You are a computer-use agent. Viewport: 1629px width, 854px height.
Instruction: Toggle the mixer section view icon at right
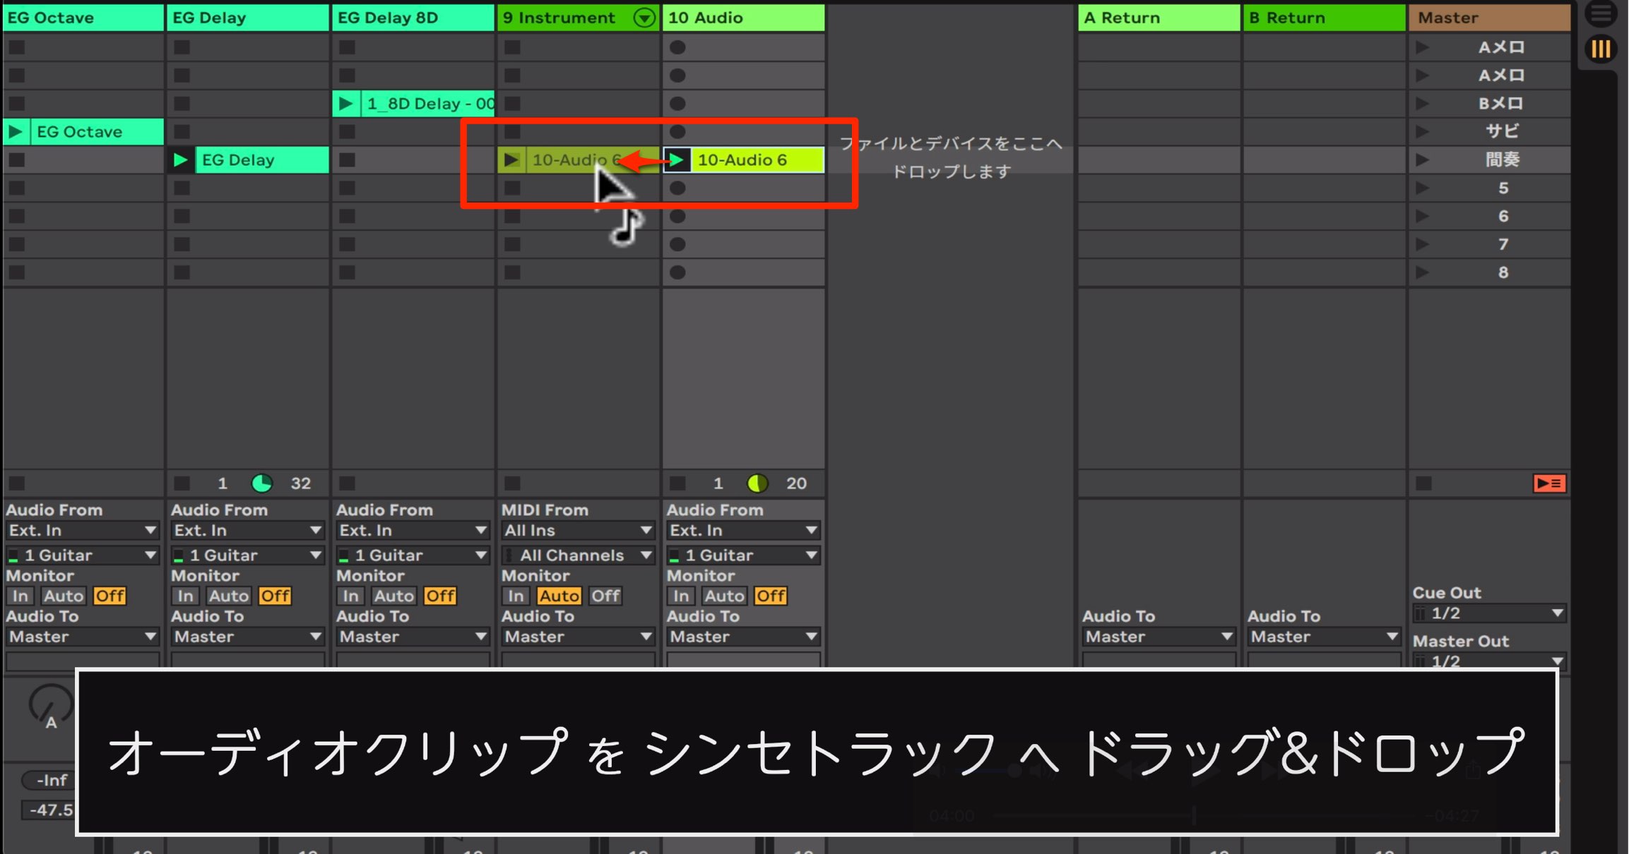tap(1601, 49)
